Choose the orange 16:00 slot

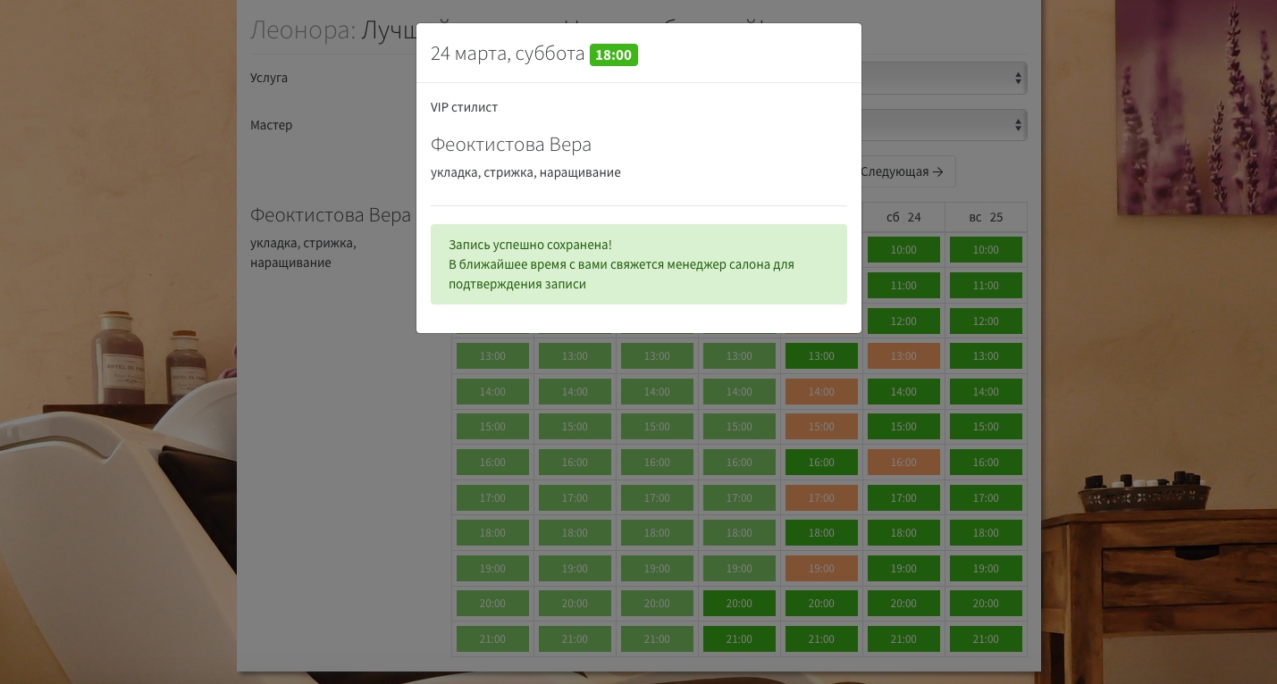click(x=903, y=463)
